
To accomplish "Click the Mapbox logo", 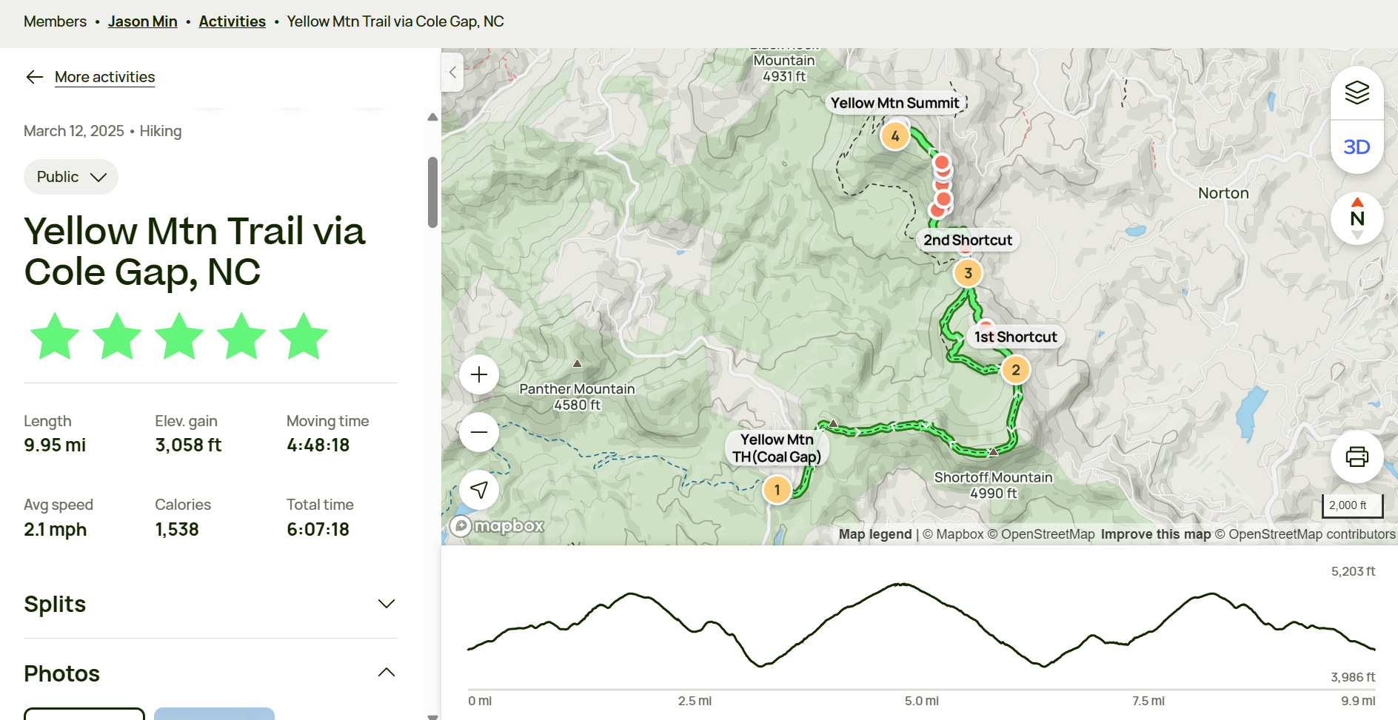I will [497, 525].
